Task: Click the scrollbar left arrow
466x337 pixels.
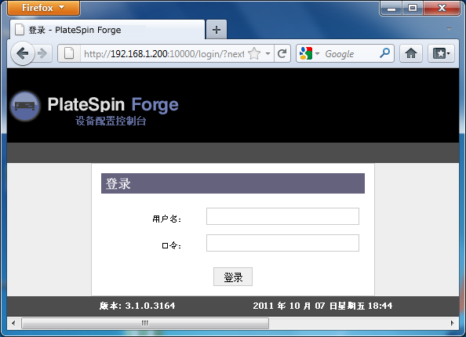Action: tap(13, 323)
